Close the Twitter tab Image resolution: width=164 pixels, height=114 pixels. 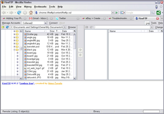click(78, 18)
